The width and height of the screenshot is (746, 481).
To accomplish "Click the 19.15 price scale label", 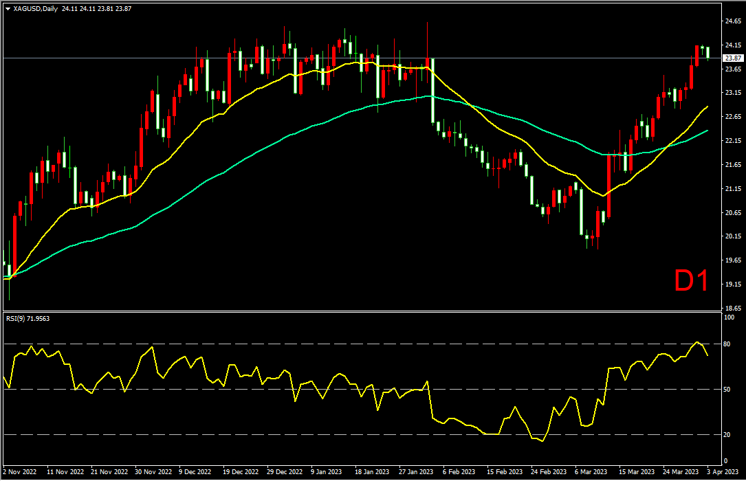I will (733, 284).
